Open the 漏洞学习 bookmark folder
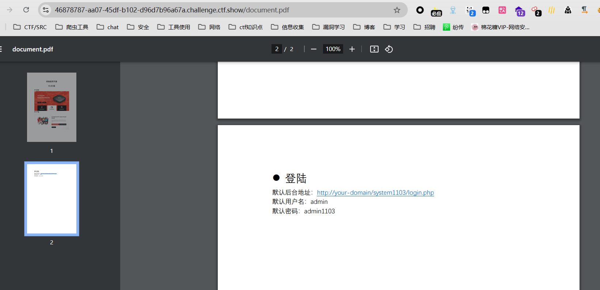 coord(328,27)
